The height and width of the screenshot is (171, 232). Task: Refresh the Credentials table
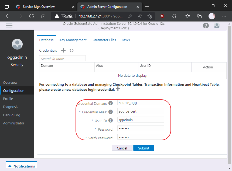coord(71,50)
